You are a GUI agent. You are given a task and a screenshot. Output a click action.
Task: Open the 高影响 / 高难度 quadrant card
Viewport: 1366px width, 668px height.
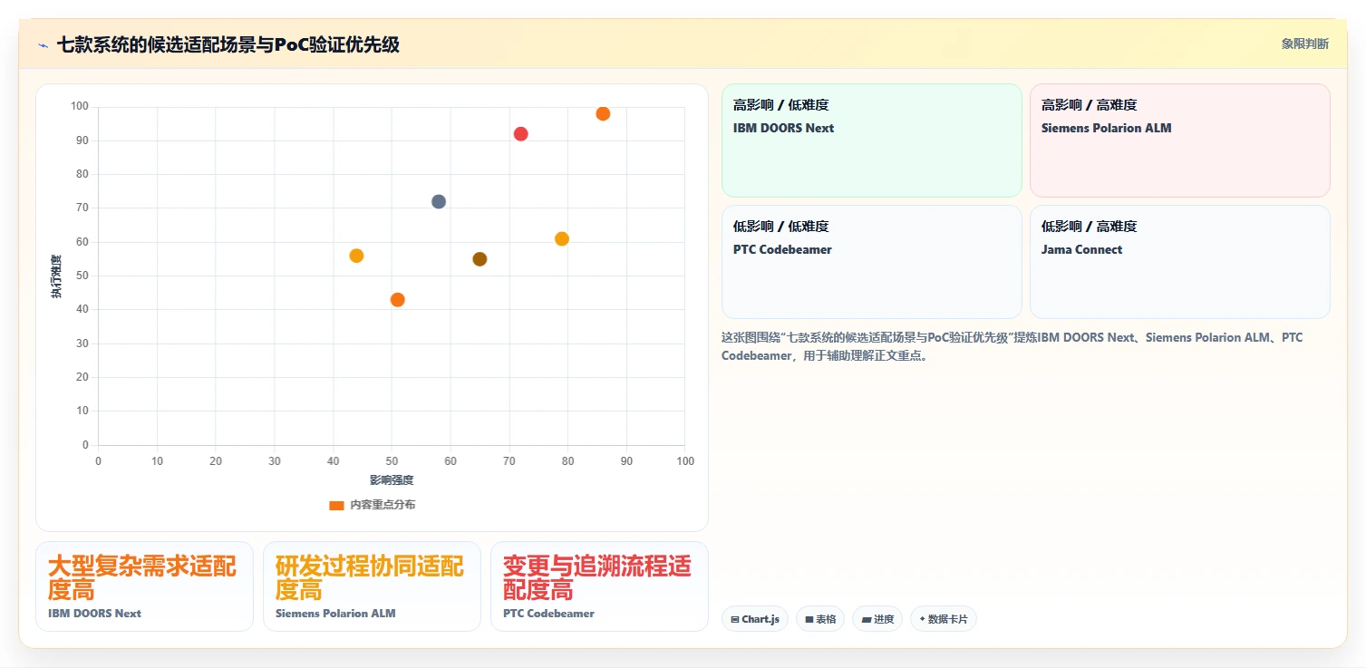pos(1180,140)
